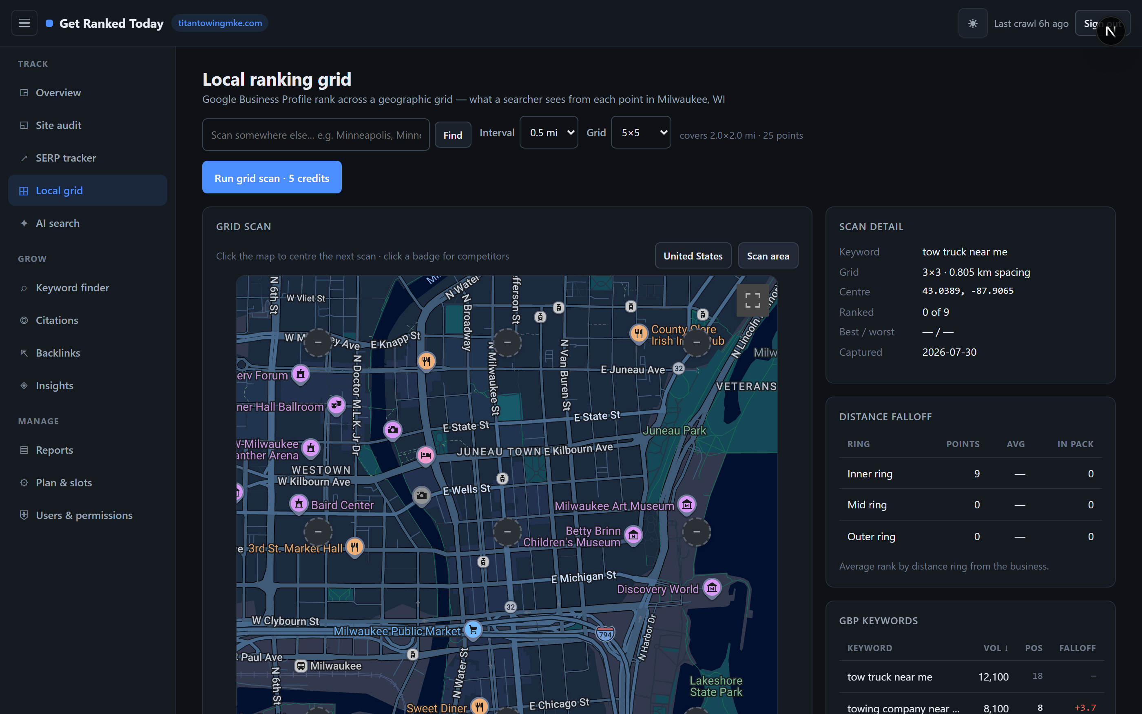Click centre coordinates 43.0389, -87.9065
This screenshot has width=1142, height=714.
[x=968, y=291]
